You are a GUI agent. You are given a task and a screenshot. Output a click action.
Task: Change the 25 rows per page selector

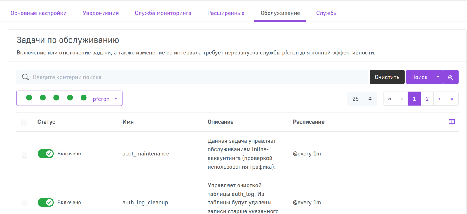[x=362, y=99]
